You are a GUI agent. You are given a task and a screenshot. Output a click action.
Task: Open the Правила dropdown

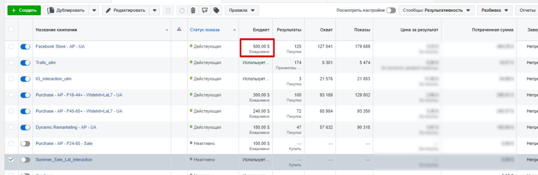[x=242, y=10]
